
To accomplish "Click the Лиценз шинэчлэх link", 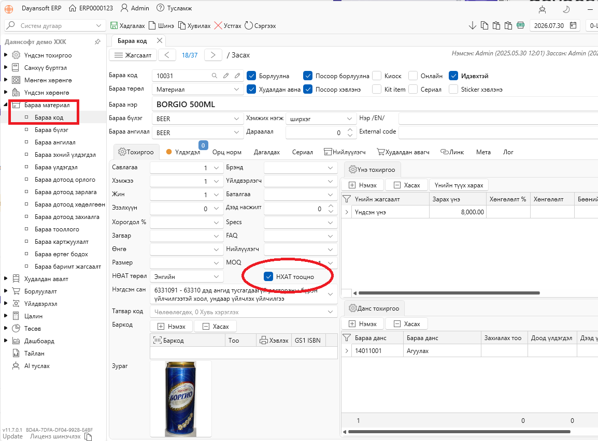I will [x=55, y=436].
